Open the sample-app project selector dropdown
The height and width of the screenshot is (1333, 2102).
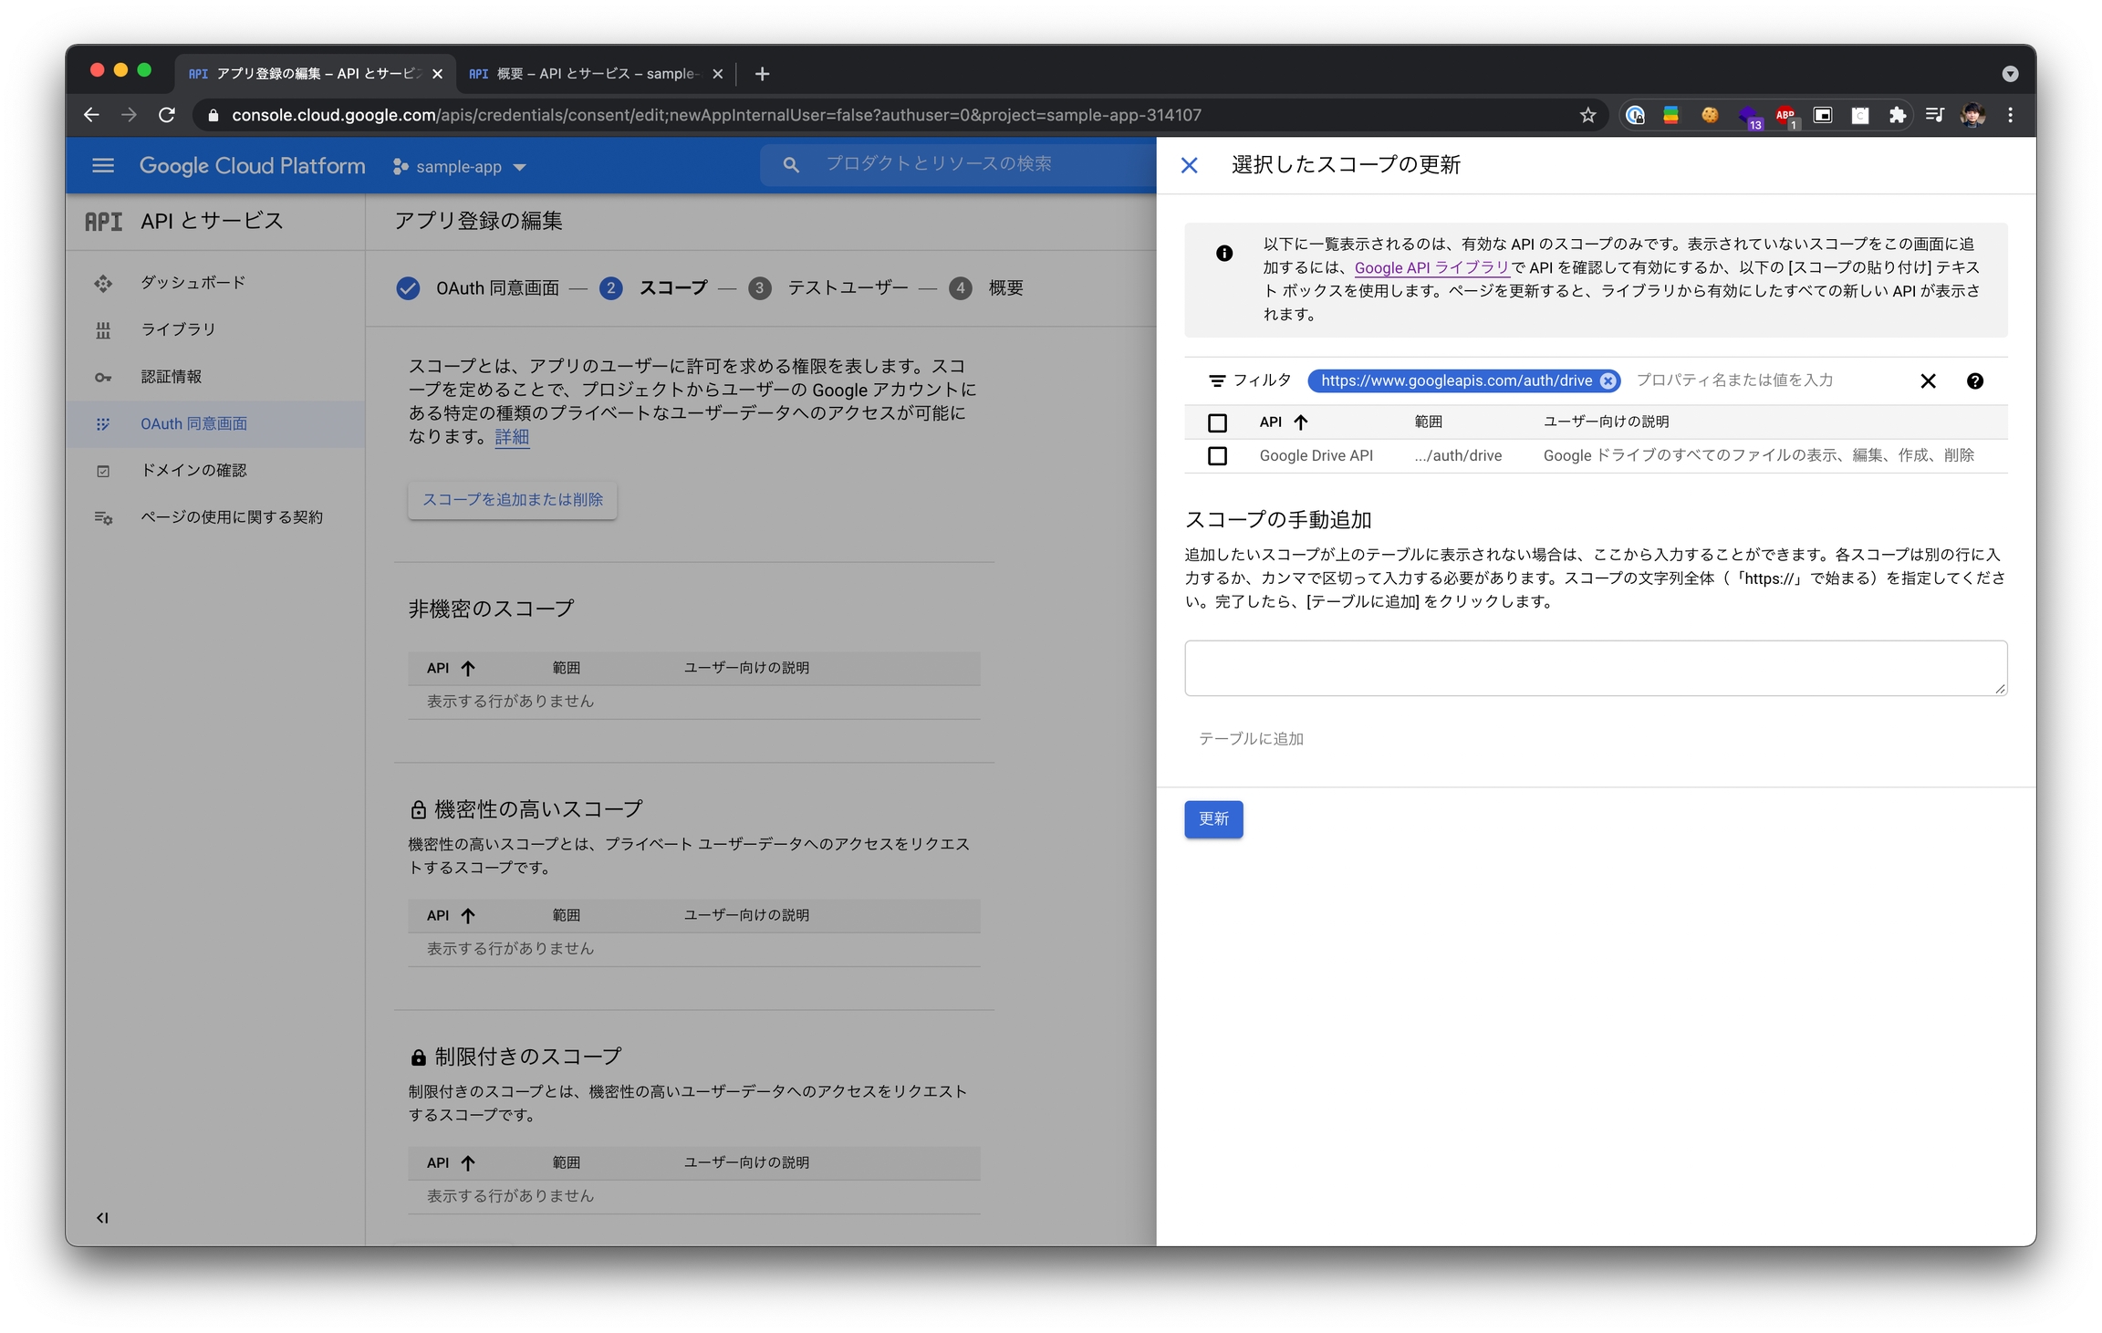click(460, 167)
